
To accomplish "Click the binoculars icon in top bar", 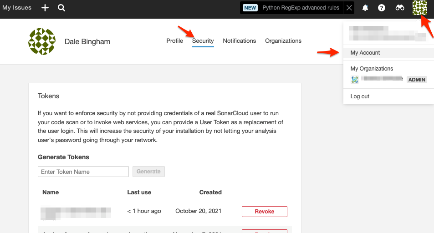I will (x=400, y=8).
